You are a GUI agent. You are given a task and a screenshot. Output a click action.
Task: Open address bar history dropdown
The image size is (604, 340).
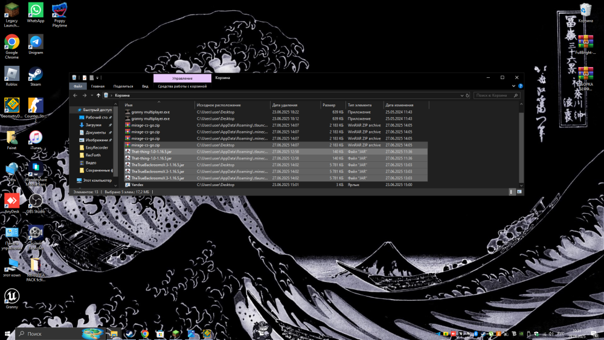(462, 95)
